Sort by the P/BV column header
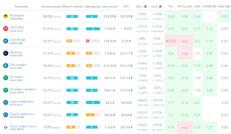The image size is (231, 134). (x=197, y=6)
